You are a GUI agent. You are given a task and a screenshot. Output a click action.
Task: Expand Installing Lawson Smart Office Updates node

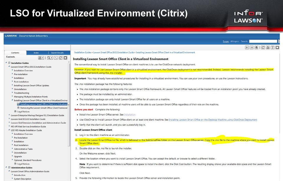[12, 85]
